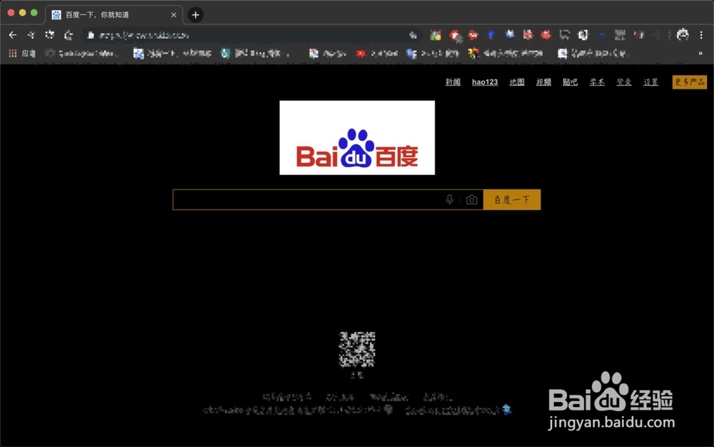The width and height of the screenshot is (714, 447).
Task: Click the 百度一下 search button
Action: [512, 199]
